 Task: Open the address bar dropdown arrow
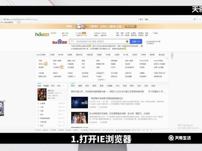(139, 19)
